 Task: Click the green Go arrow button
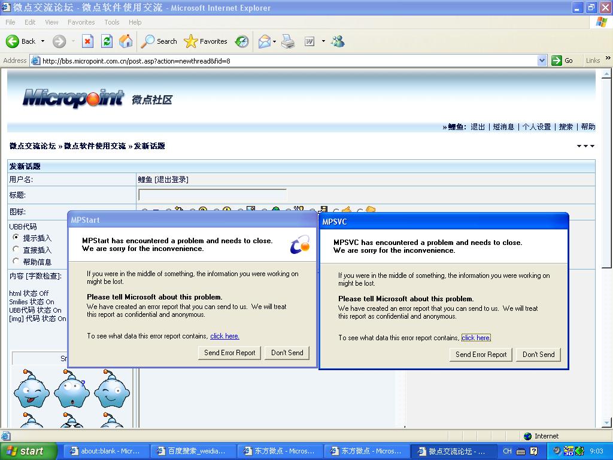[556, 60]
